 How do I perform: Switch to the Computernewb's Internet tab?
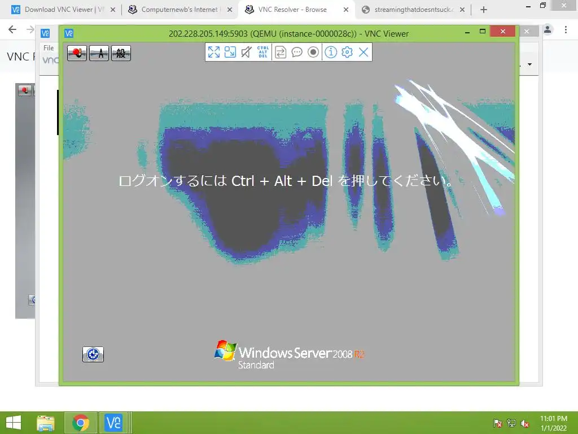pyautogui.click(x=179, y=10)
